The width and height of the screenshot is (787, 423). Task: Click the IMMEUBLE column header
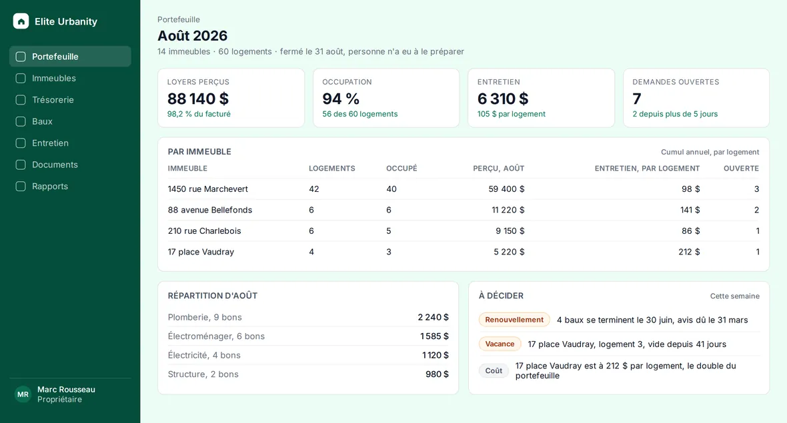tap(187, 169)
